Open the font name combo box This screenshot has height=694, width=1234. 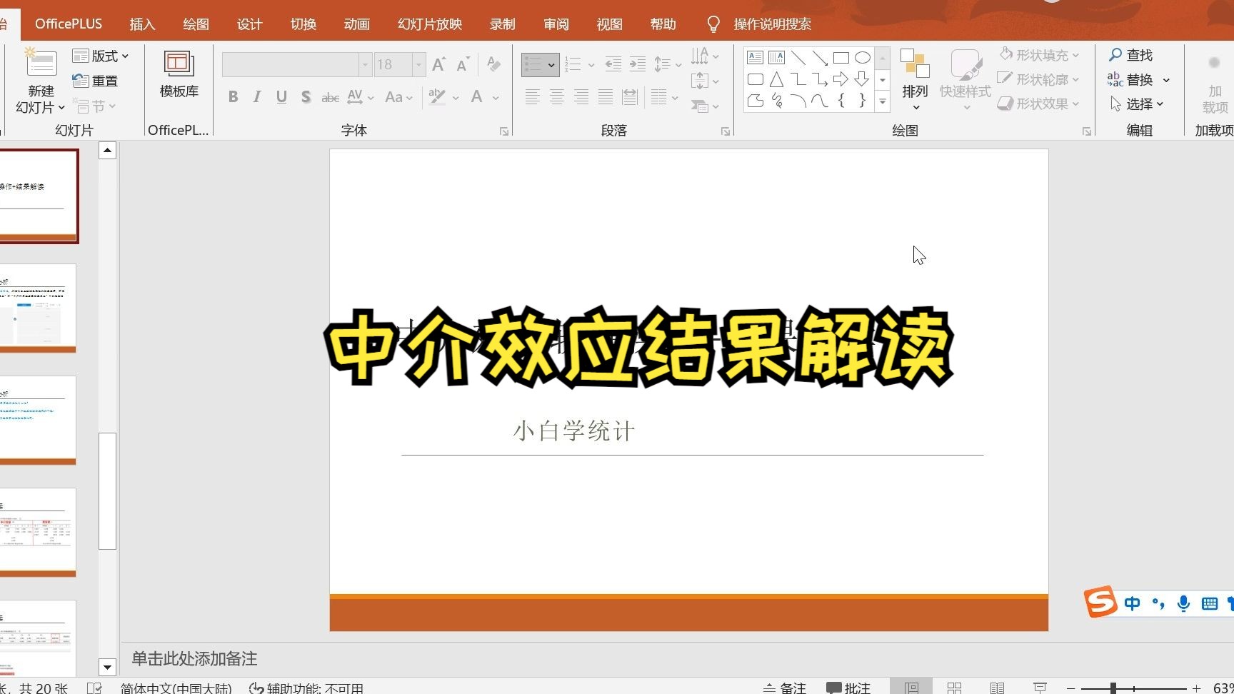[296, 65]
